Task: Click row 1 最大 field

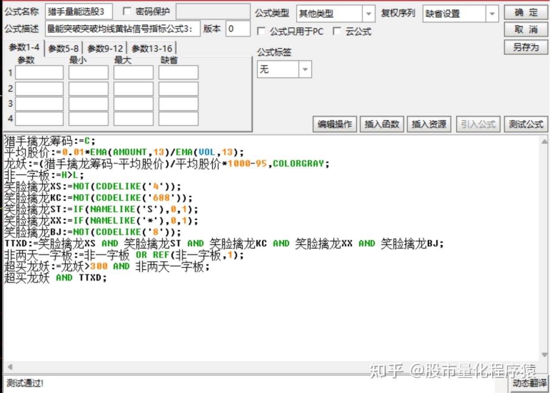Action: [133, 73]
